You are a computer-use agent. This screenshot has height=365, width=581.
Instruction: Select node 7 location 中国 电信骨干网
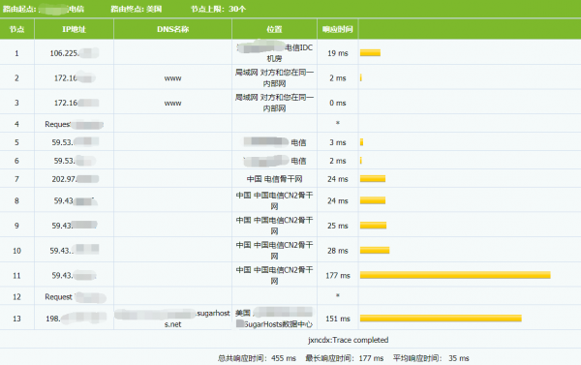tap(275, 179)
